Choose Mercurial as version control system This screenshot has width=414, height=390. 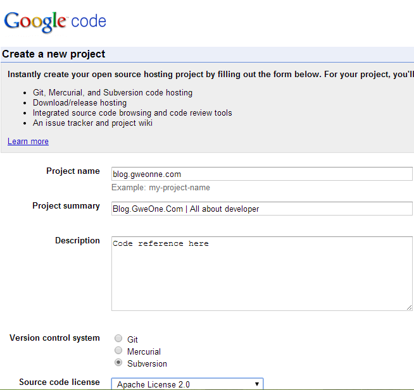[x=118, y=350]
